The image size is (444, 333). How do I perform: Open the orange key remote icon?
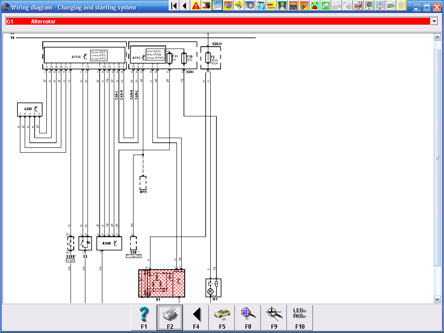[x=304, y=5]
